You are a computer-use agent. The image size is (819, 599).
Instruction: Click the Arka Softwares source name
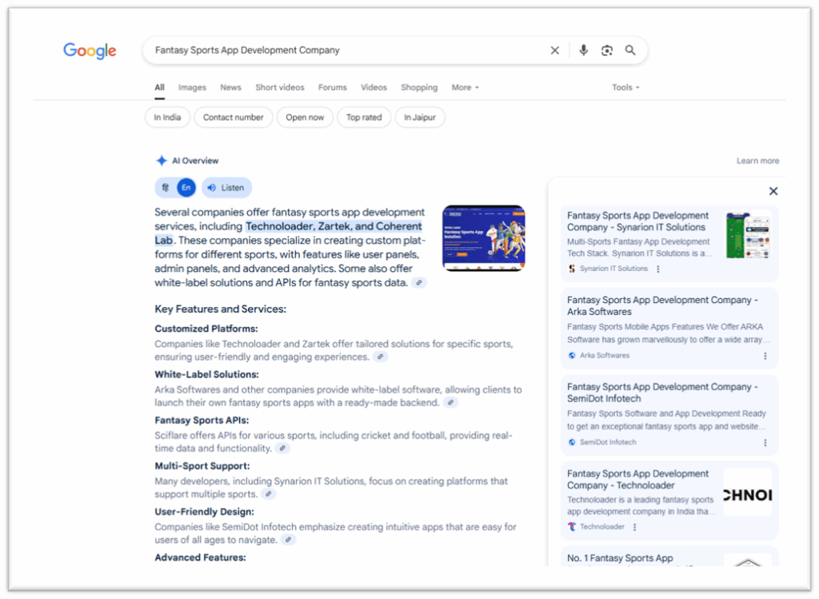605,355
